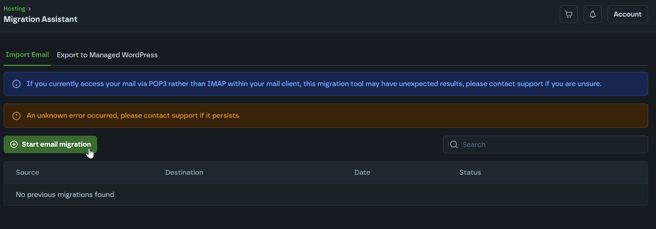Click the breadcrumb chevron after Hosting
Screen dimensions: 656x229
[30, 9]
